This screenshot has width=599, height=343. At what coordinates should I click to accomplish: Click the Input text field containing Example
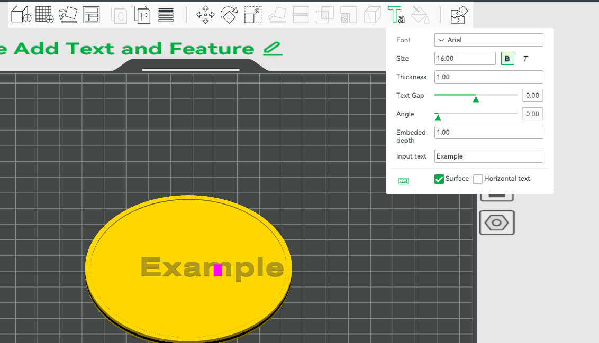tap(488, 156)
